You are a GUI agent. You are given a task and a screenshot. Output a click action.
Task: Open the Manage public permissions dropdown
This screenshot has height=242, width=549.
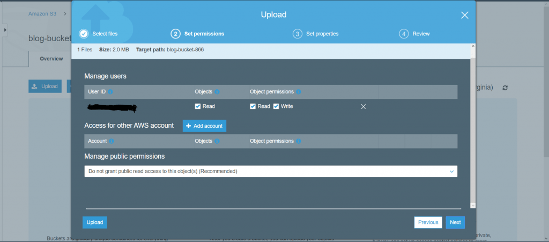[271, 171]
